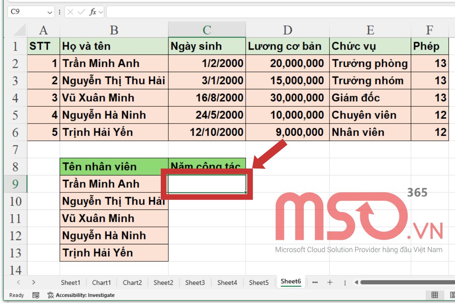Go to next sheet tab arrow
This screenshot has height=303, width=455.
click(x=33, y=282)
